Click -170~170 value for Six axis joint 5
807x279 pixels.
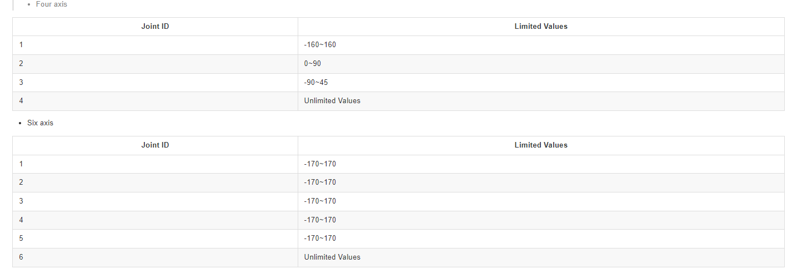point(320,239)
